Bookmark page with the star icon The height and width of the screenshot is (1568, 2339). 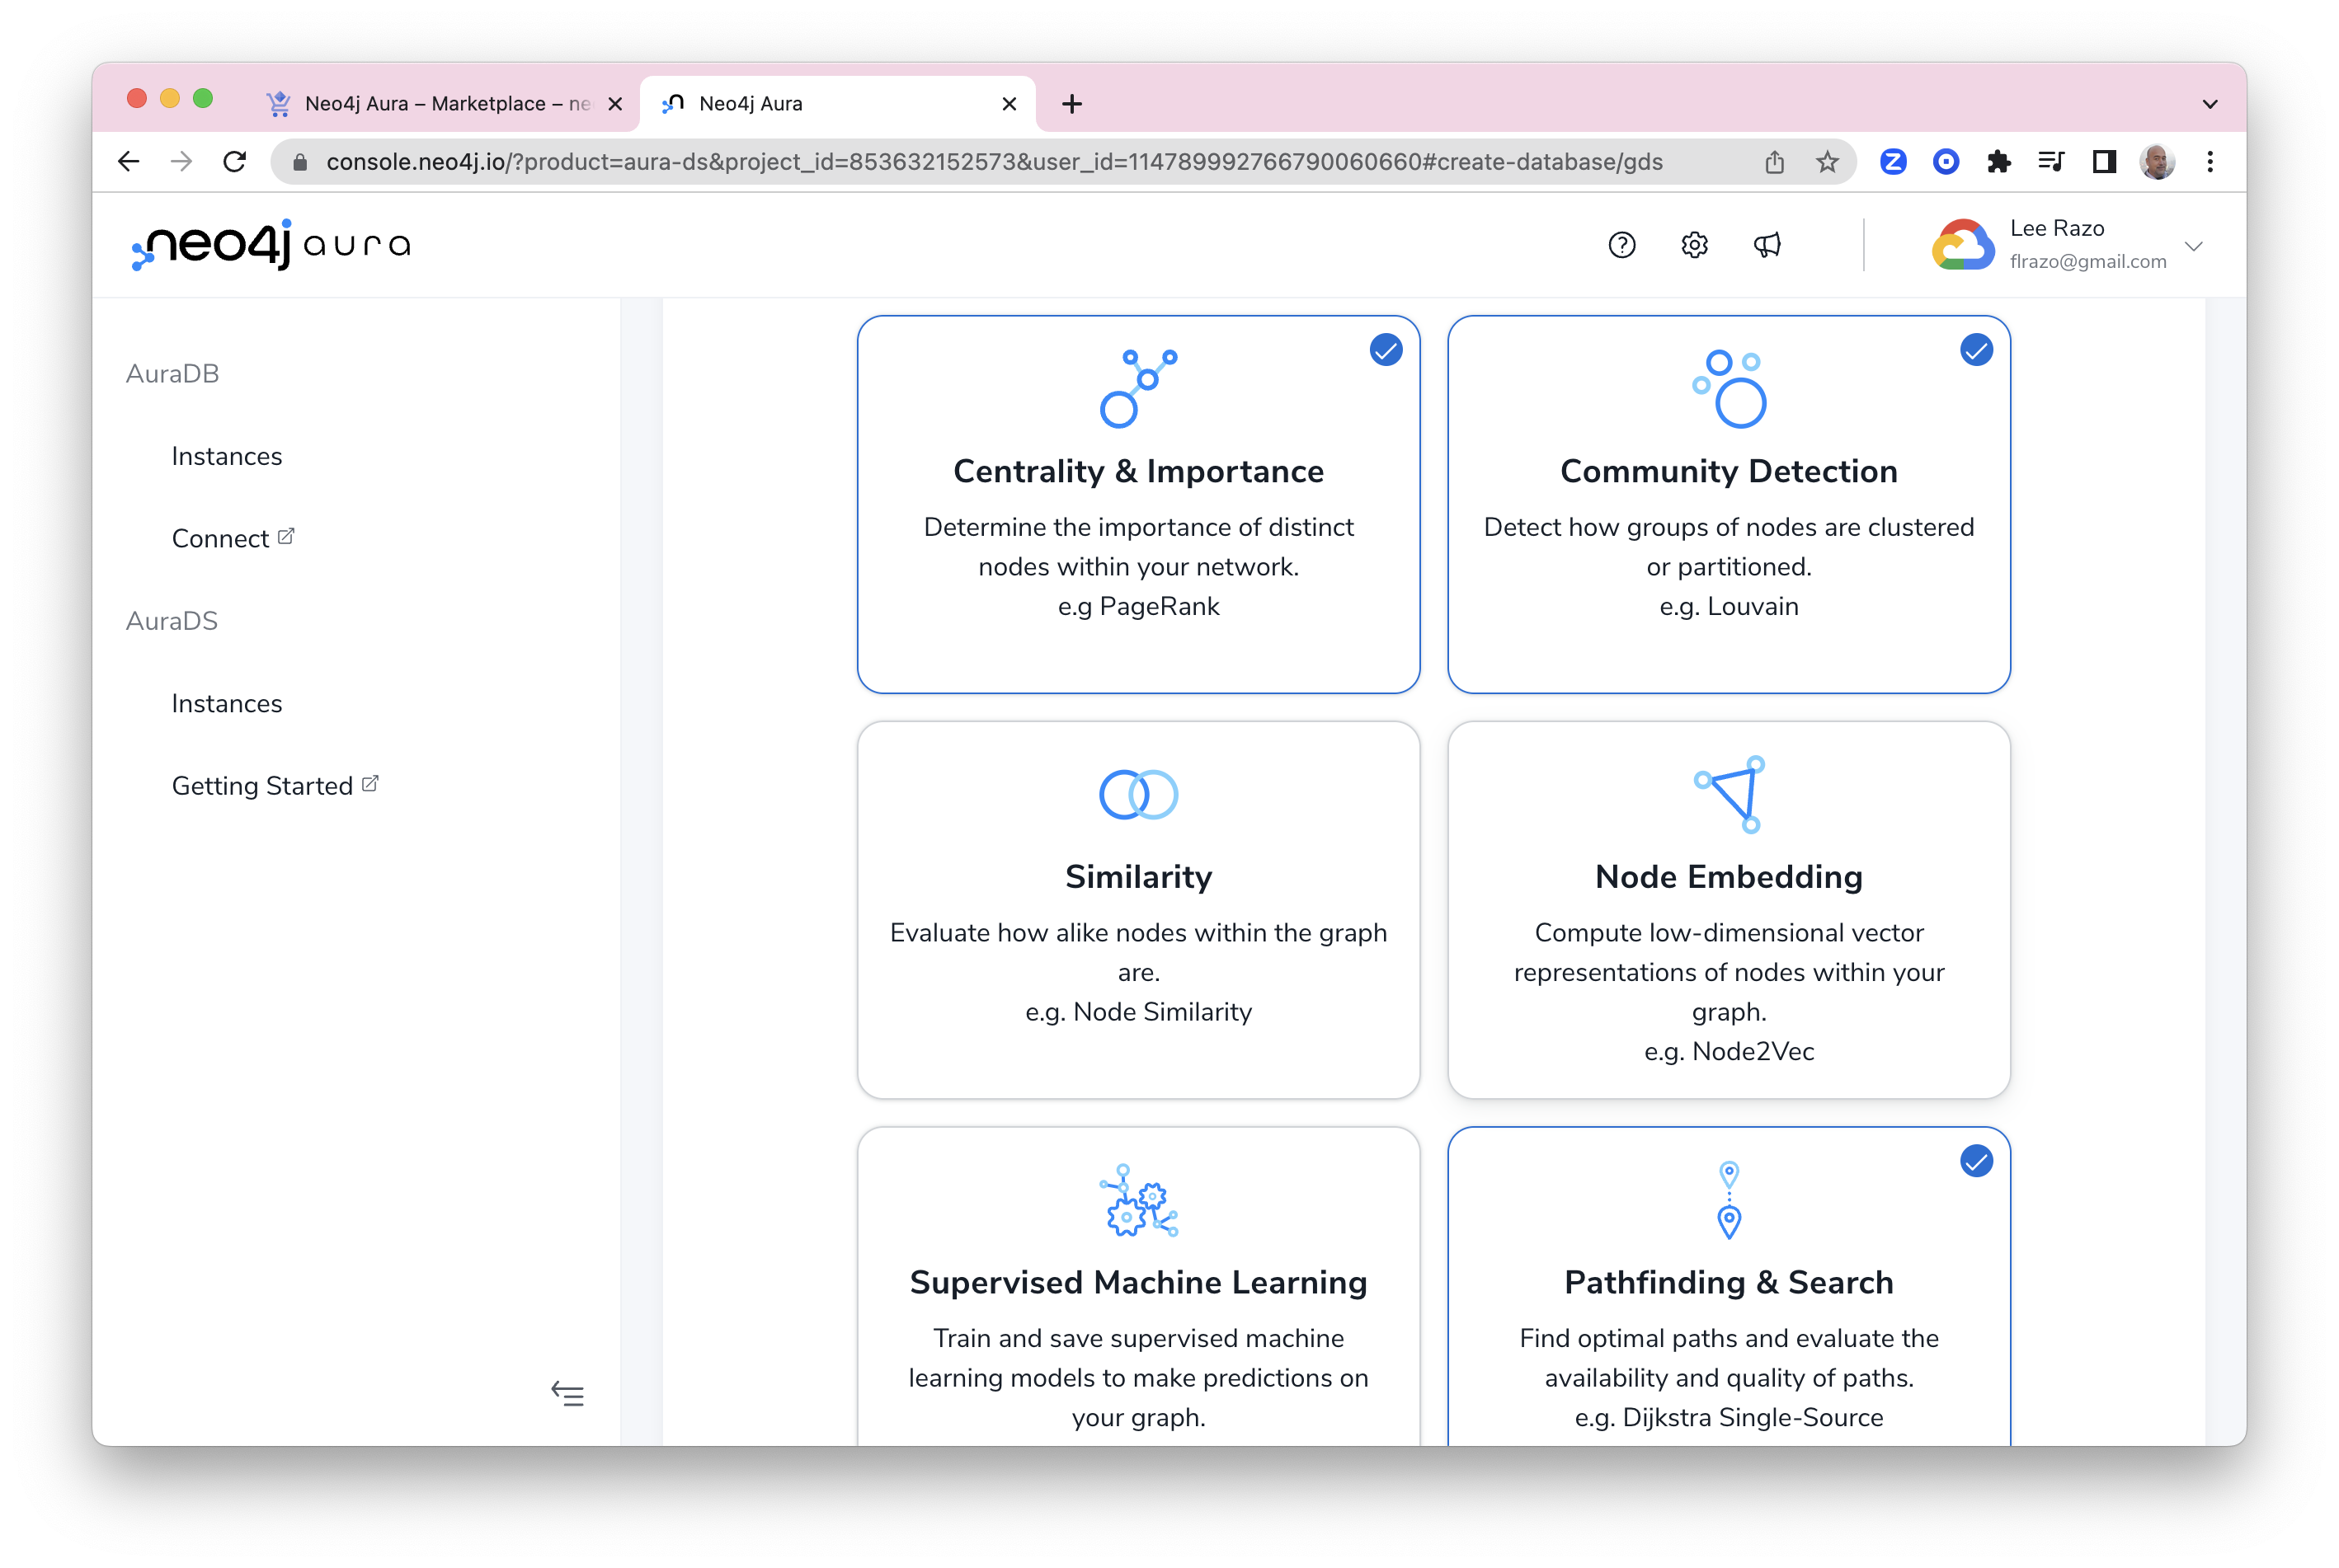tap(1827, 162)
